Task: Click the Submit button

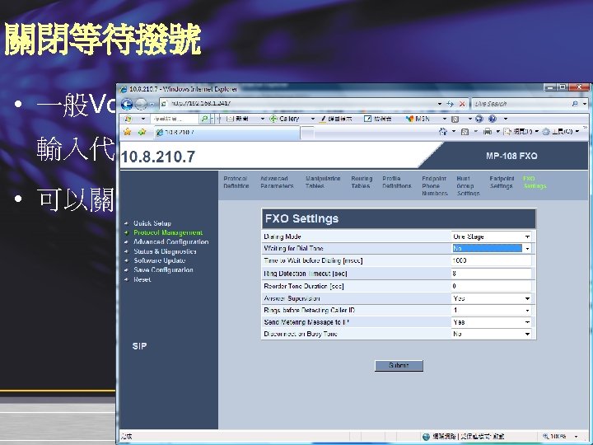Action: [399, 366]
